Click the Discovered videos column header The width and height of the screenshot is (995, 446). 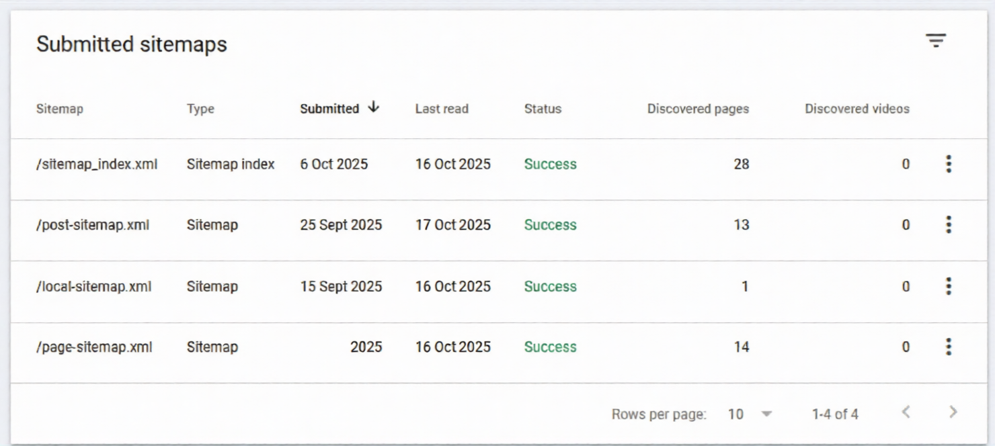click(857, 109)
